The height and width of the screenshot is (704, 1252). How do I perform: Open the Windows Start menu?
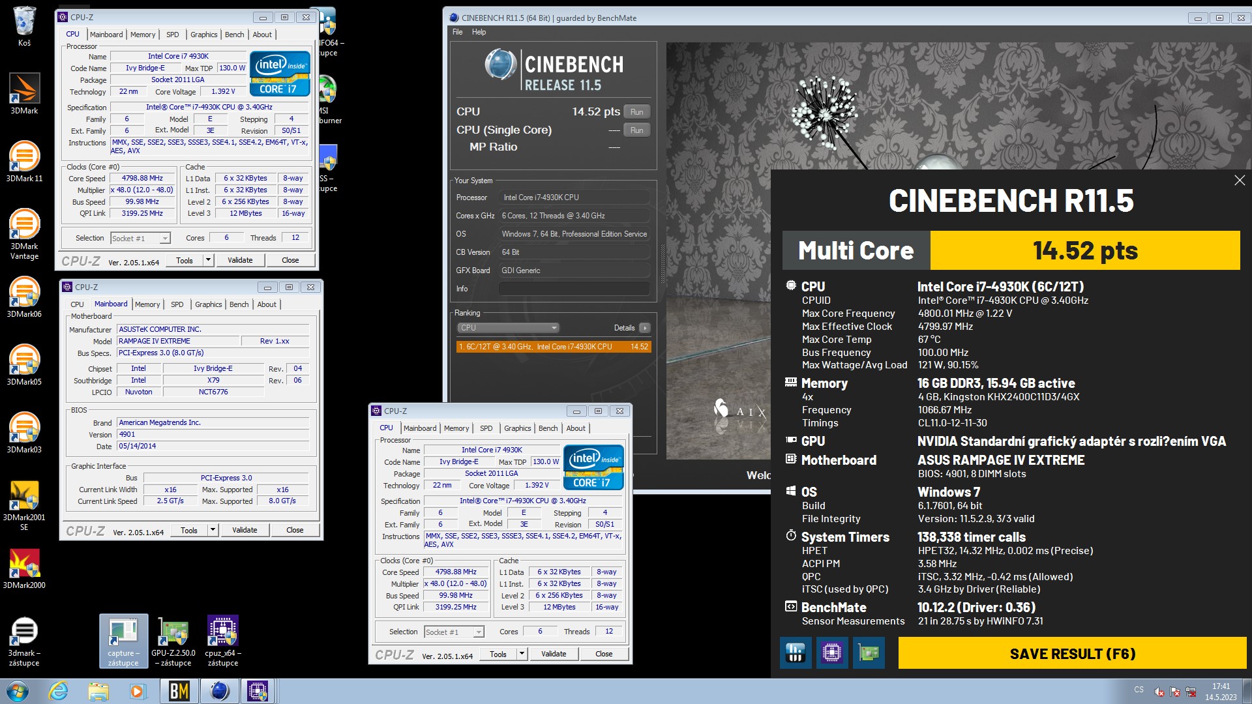[x=18, y=691]
